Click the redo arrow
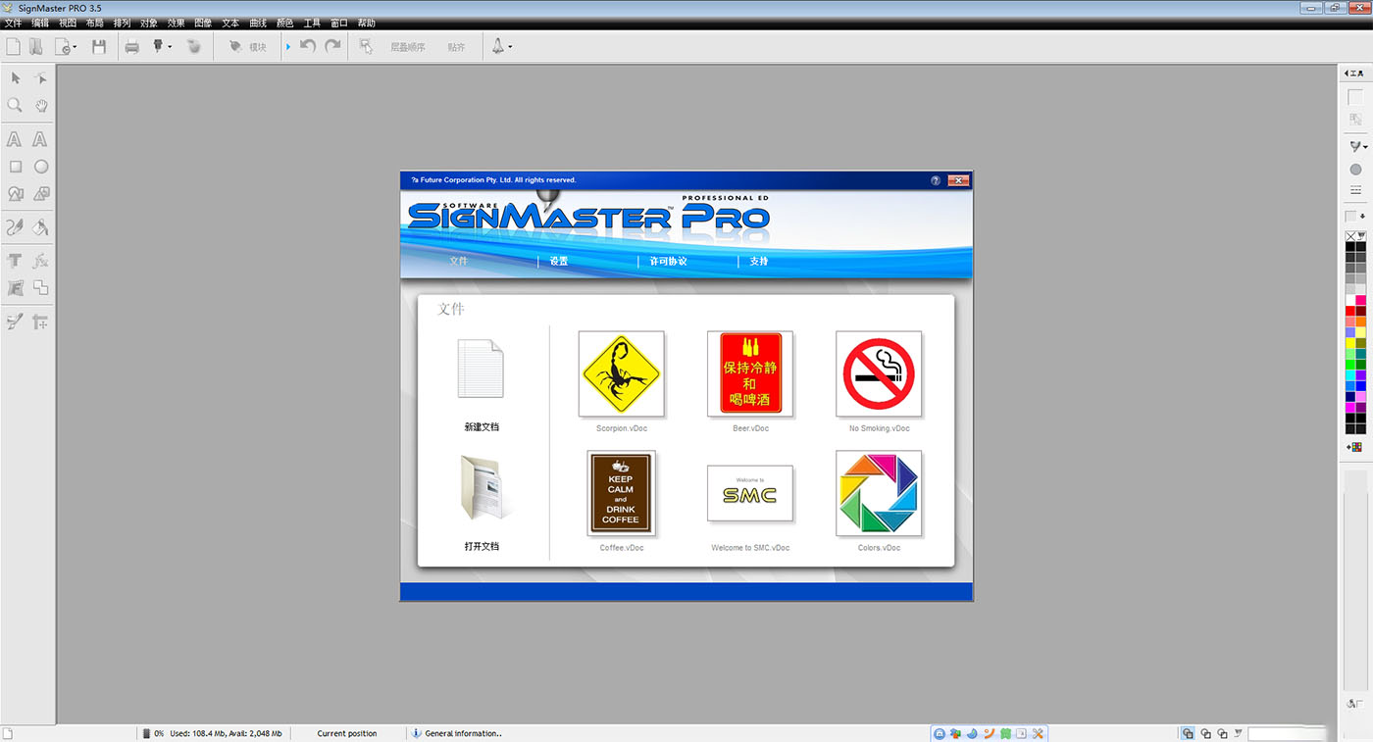1373x742 pixels. pyautogui.click(x=332, y=46)
